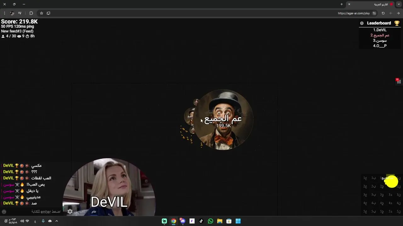Open chat settings gear icon

70,212
